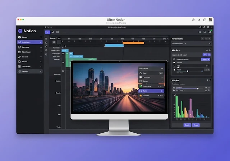Screen dimensions: 230x161
Task: Toggle the white checkbox beside the lower Macios slider
Action: (174, 70)
